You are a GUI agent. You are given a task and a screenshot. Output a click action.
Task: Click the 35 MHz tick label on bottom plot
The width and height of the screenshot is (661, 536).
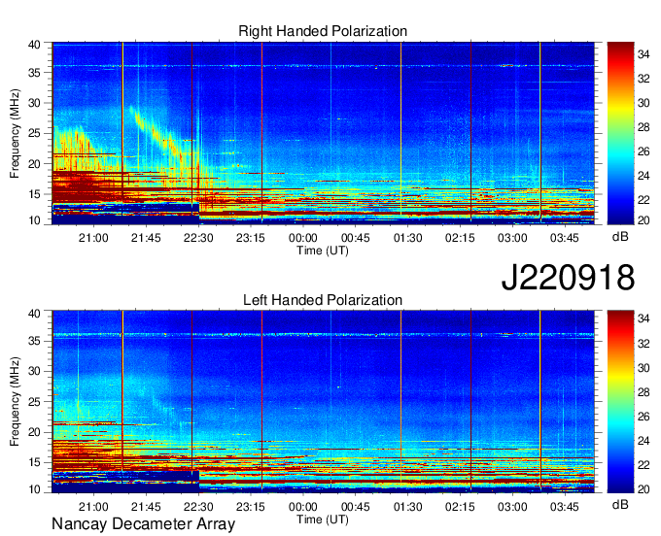[x=34, y=341]
